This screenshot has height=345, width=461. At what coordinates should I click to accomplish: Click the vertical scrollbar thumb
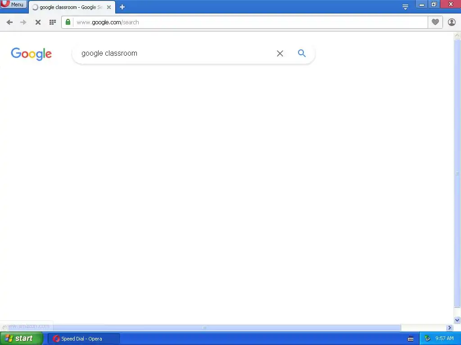point(457,173)
